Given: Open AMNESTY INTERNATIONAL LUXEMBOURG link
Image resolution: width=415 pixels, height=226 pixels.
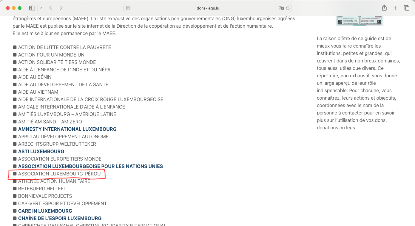Looking at the screenshot, I should pyautogui.click(x=67, y=129).
